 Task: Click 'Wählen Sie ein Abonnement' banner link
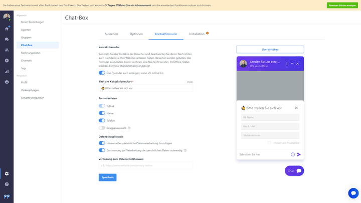click(133, 6)
